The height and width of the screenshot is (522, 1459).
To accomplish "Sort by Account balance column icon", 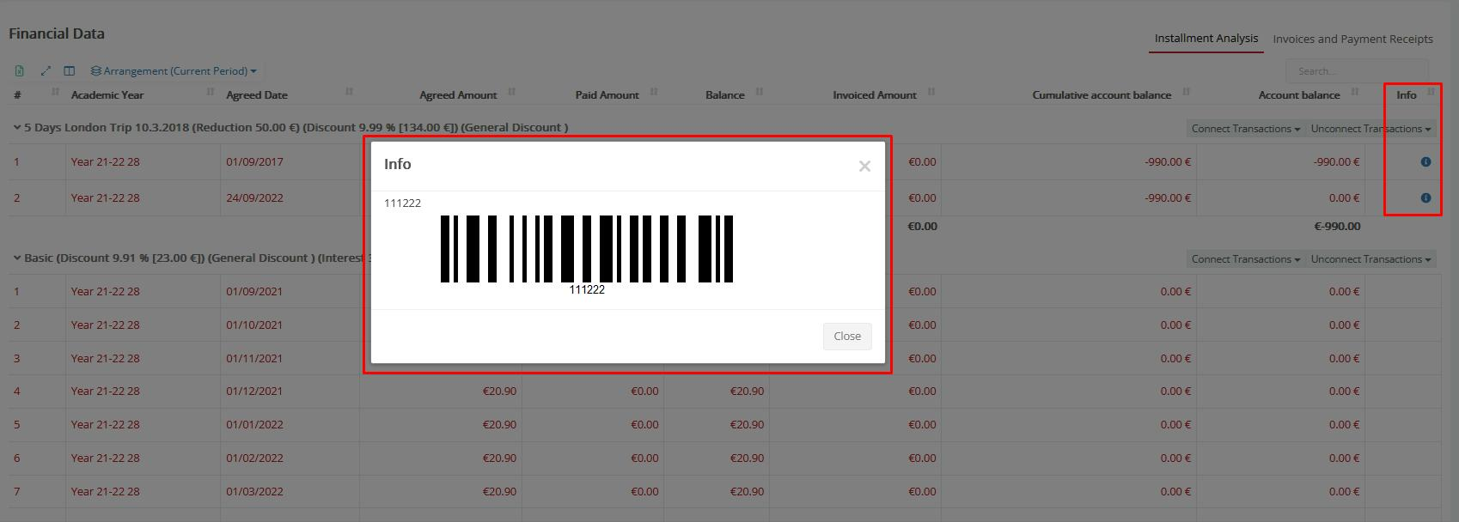I will (x=1355, y=91).
